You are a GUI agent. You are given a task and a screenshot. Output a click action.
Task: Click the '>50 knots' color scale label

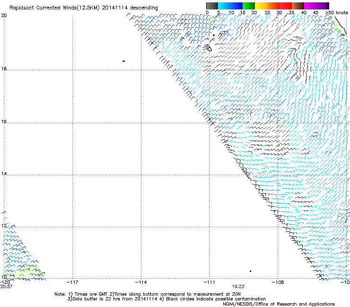click(337, 12)
